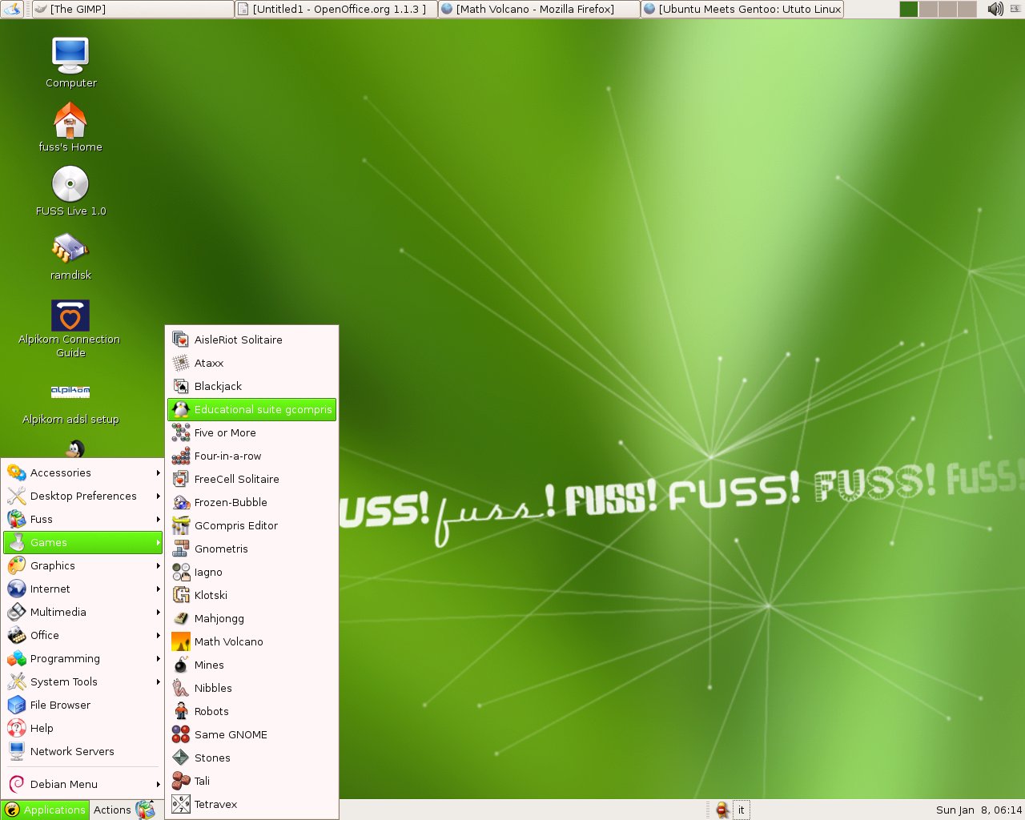Click the Nibbles worm icon

tap(181, 688)
